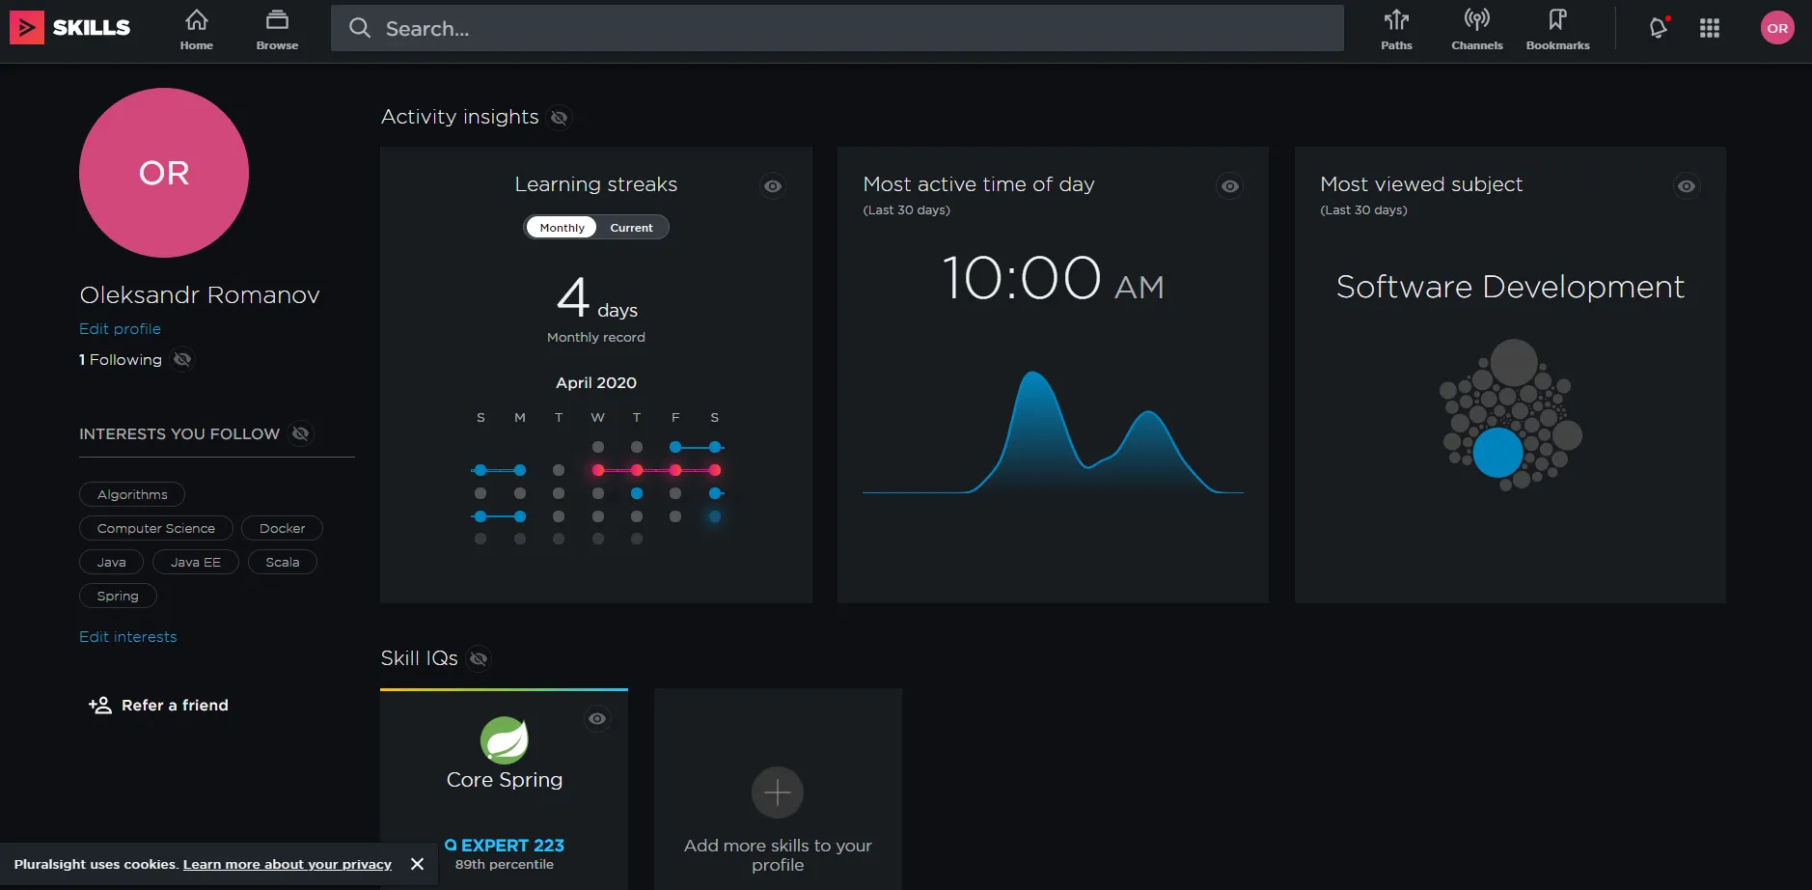Dismiss the cookies banner
1812x890 pixels.
[x=417, y=864]
